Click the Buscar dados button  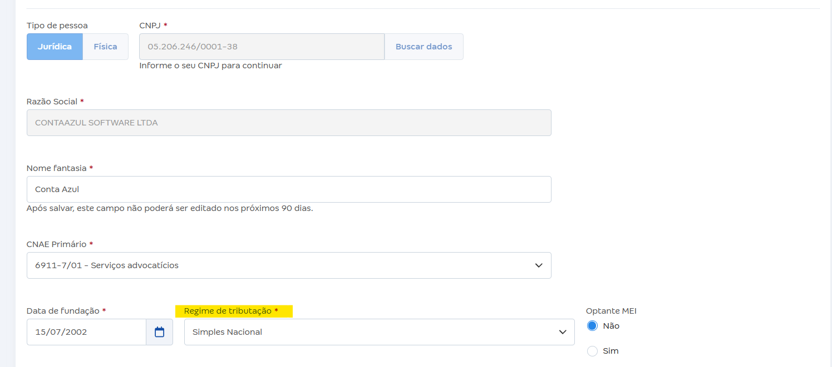click(424, 47)
